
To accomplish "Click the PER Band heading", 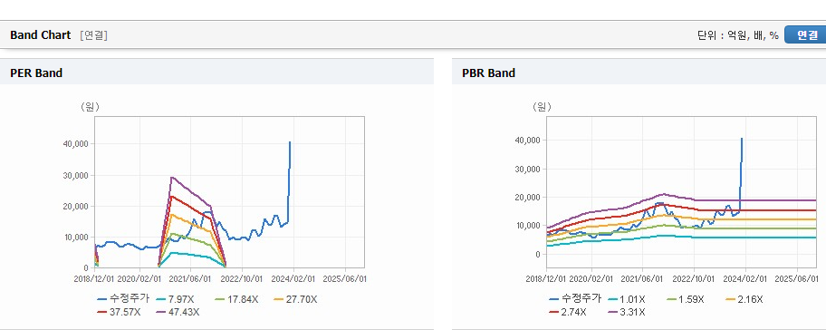I will click(36, 73).
